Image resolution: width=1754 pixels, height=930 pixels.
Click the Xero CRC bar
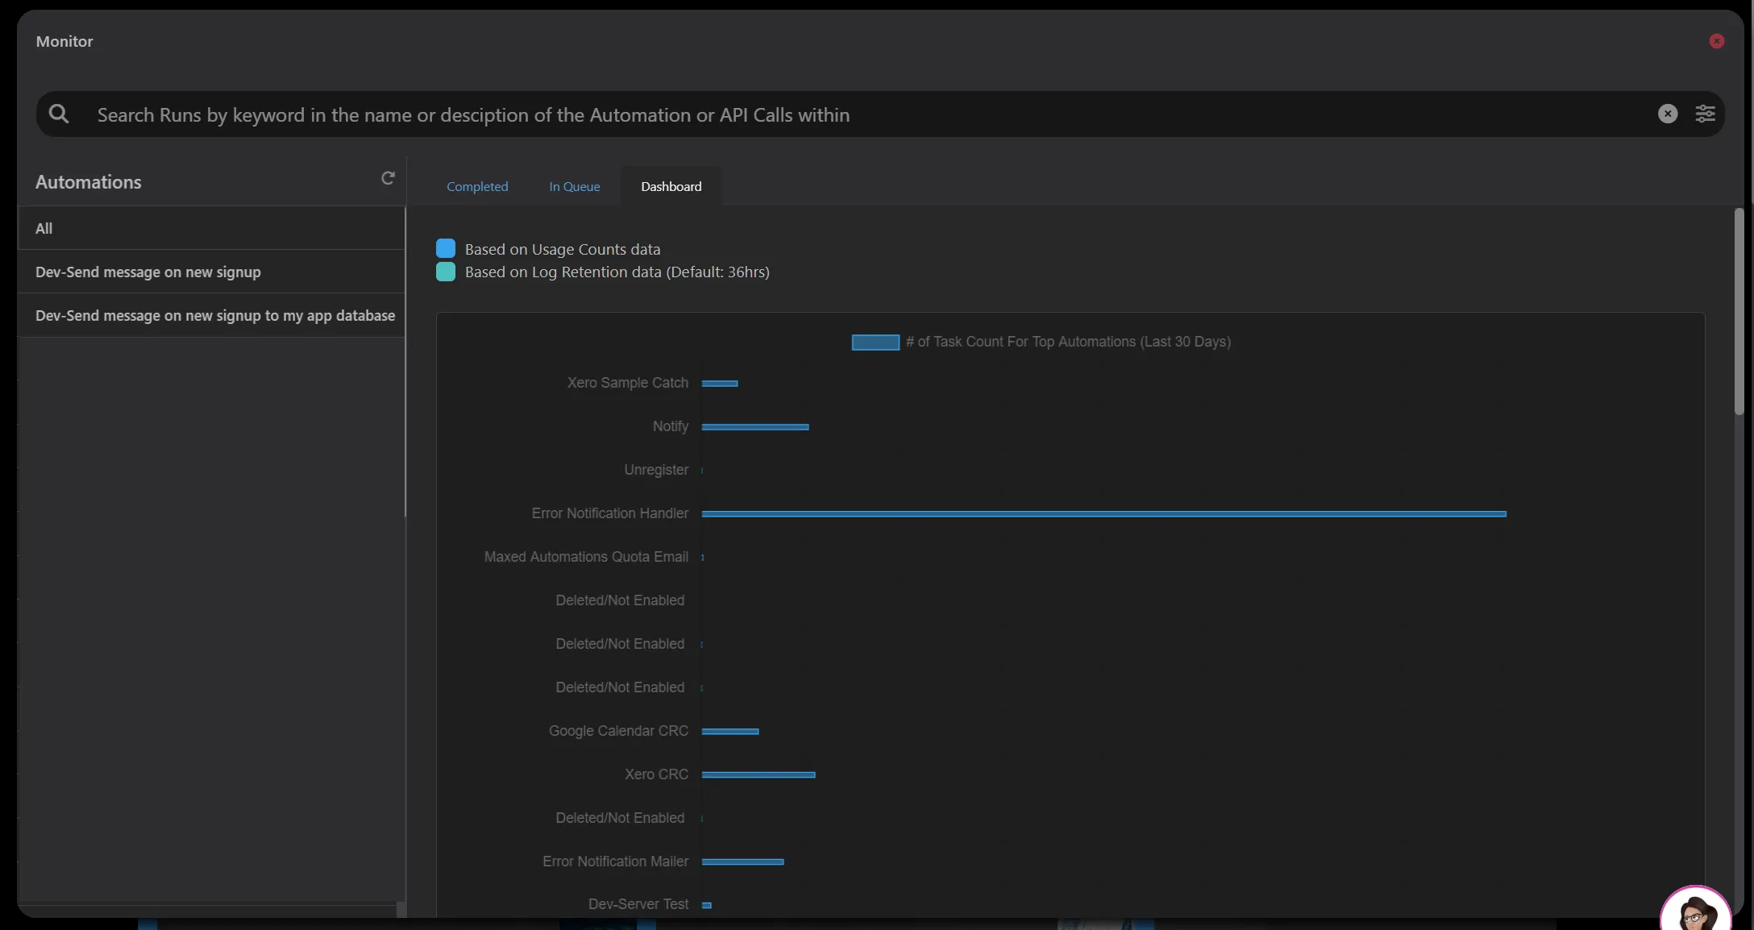pyautogui.click(x=759, y=774)
